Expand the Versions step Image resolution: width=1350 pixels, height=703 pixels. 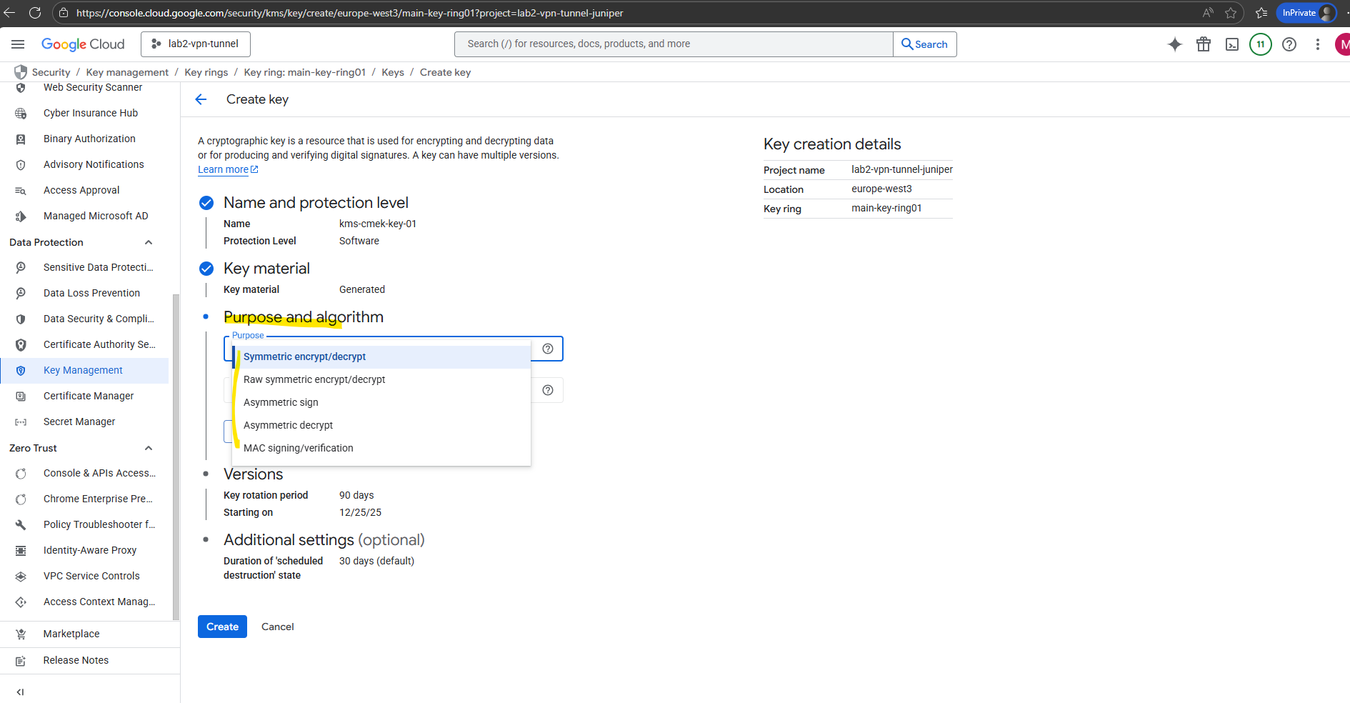tap(253, 474)
